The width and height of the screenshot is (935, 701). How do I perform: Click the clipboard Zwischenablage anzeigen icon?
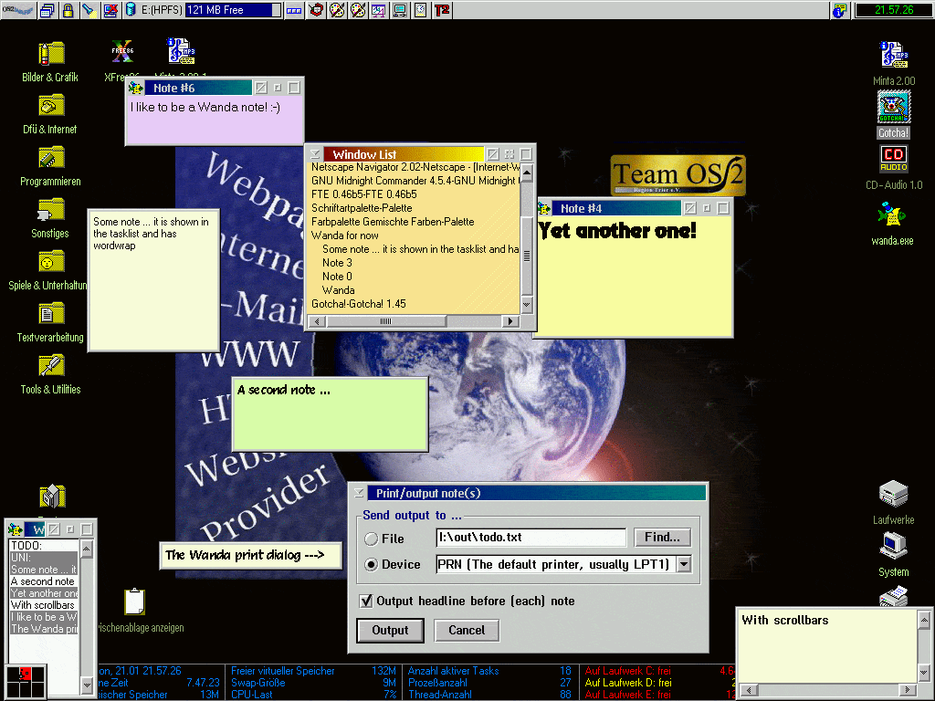pyautogui.click(x=135, y=602)
